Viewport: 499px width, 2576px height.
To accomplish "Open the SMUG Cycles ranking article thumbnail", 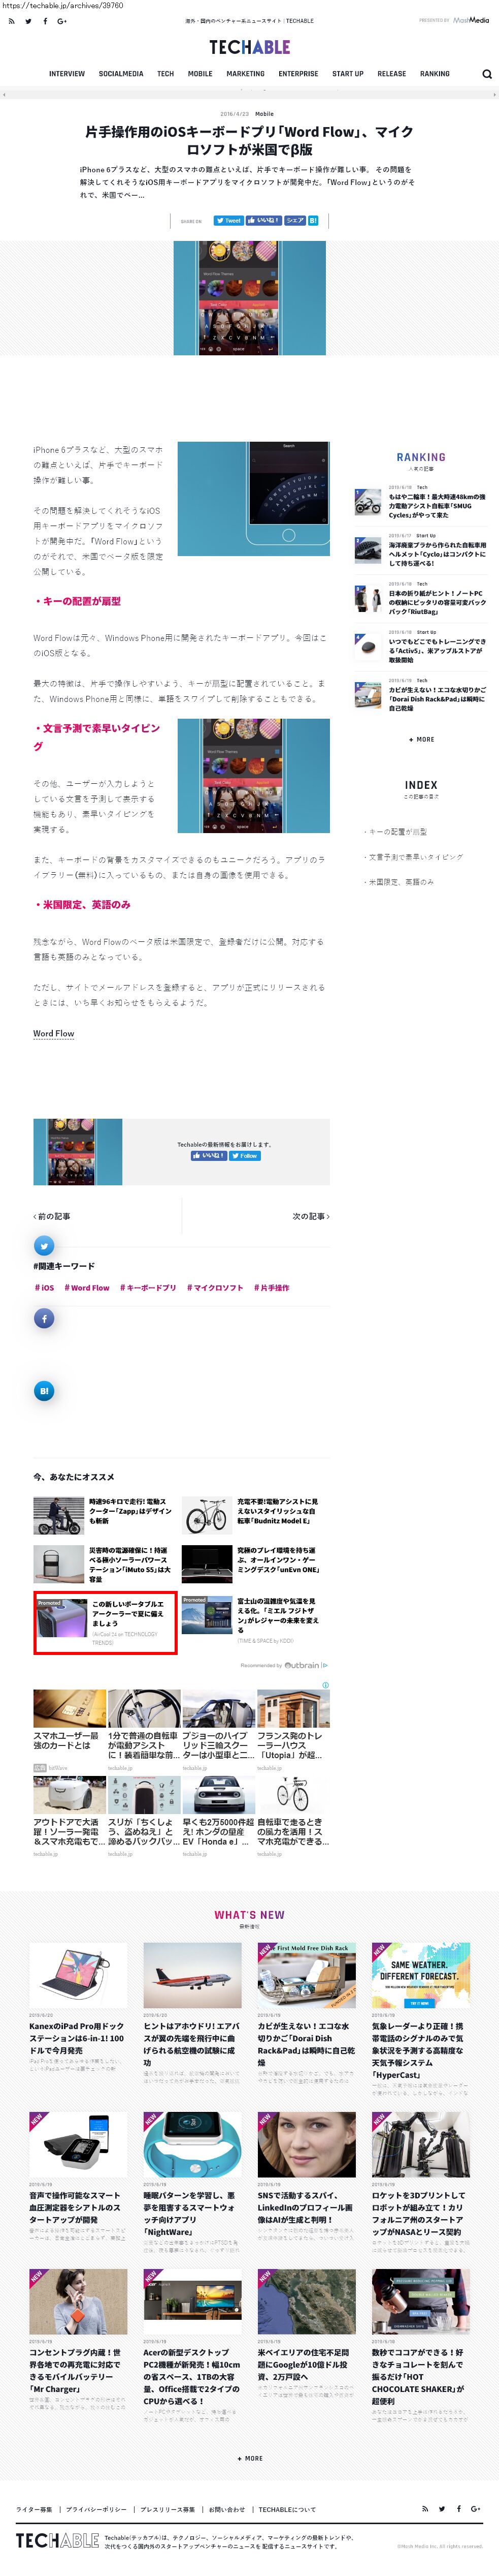I will pyautogui.click(x=368, y=502).
